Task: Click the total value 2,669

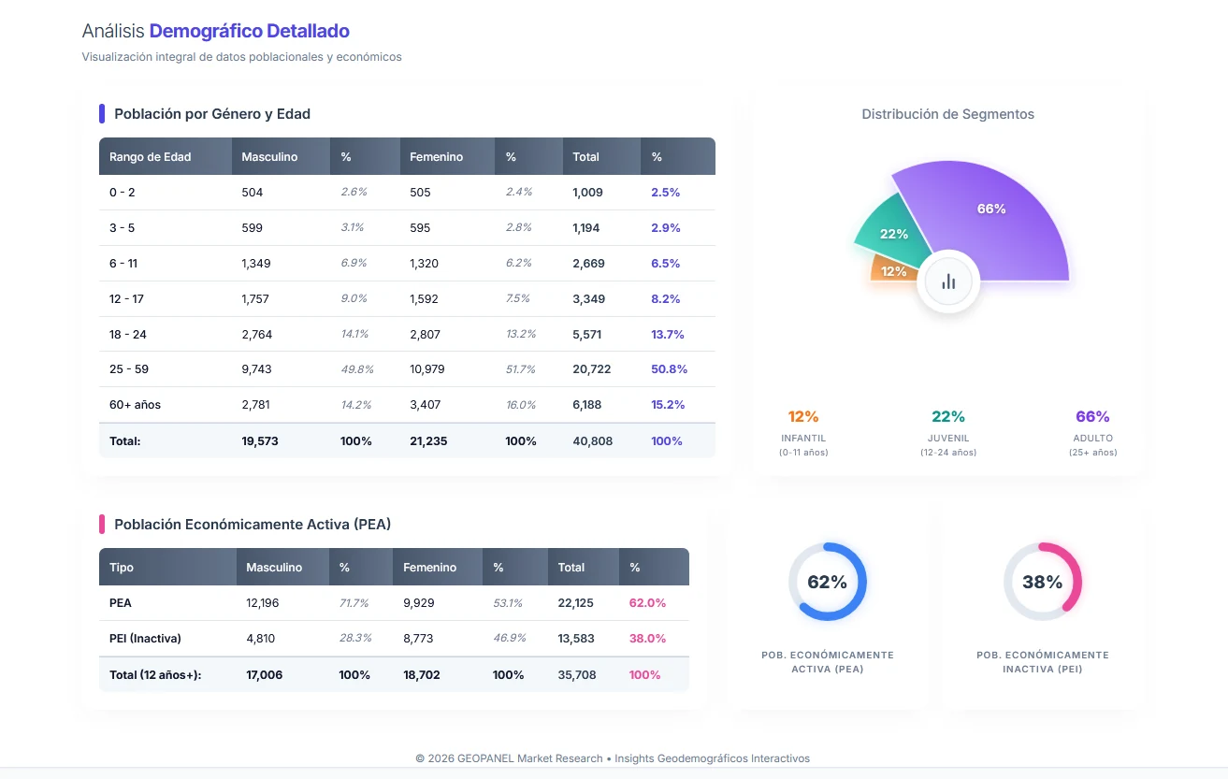Action: [x=586, y=264]
